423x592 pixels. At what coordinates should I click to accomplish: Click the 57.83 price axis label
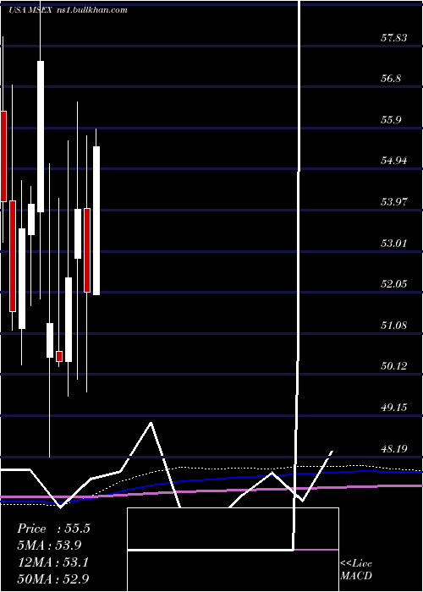[394, 38]
